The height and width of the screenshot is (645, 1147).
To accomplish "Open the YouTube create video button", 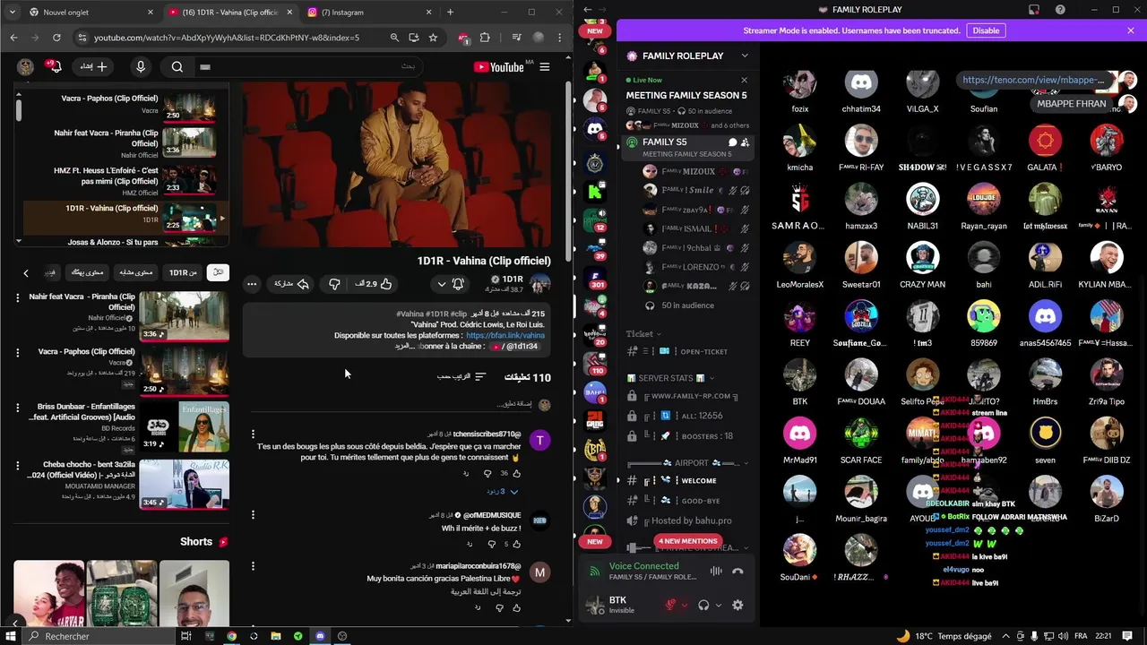I will 95,67.
